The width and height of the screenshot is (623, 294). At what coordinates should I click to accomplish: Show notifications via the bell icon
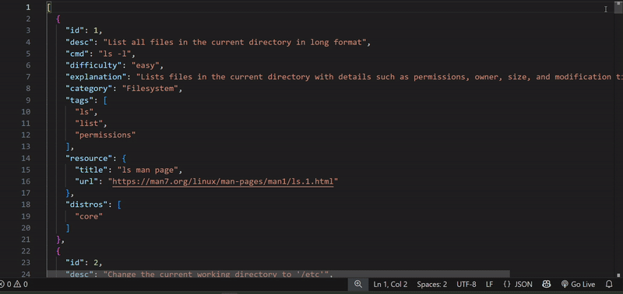pos(609,284)
